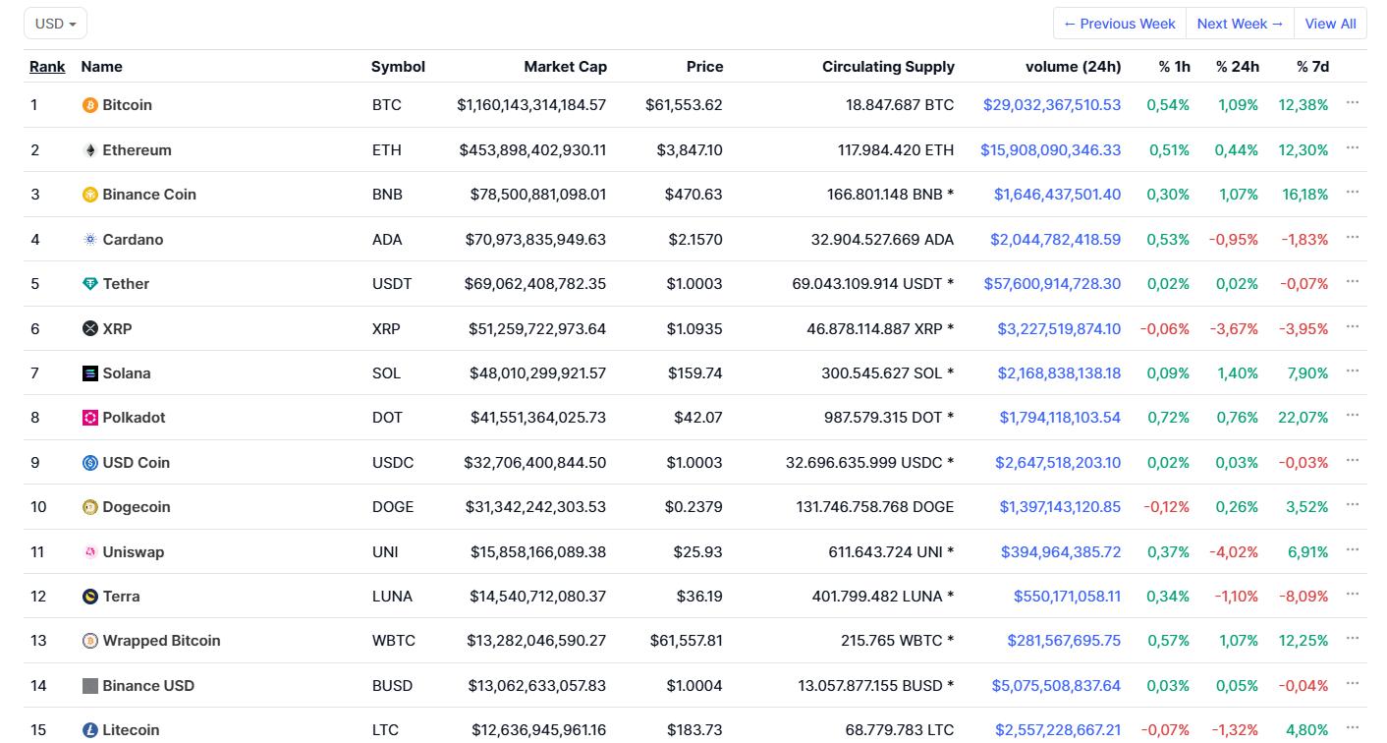The width and height of the screenshot is (1387, 743).
Task: Click the Solana logo icon
Action: 89,373
